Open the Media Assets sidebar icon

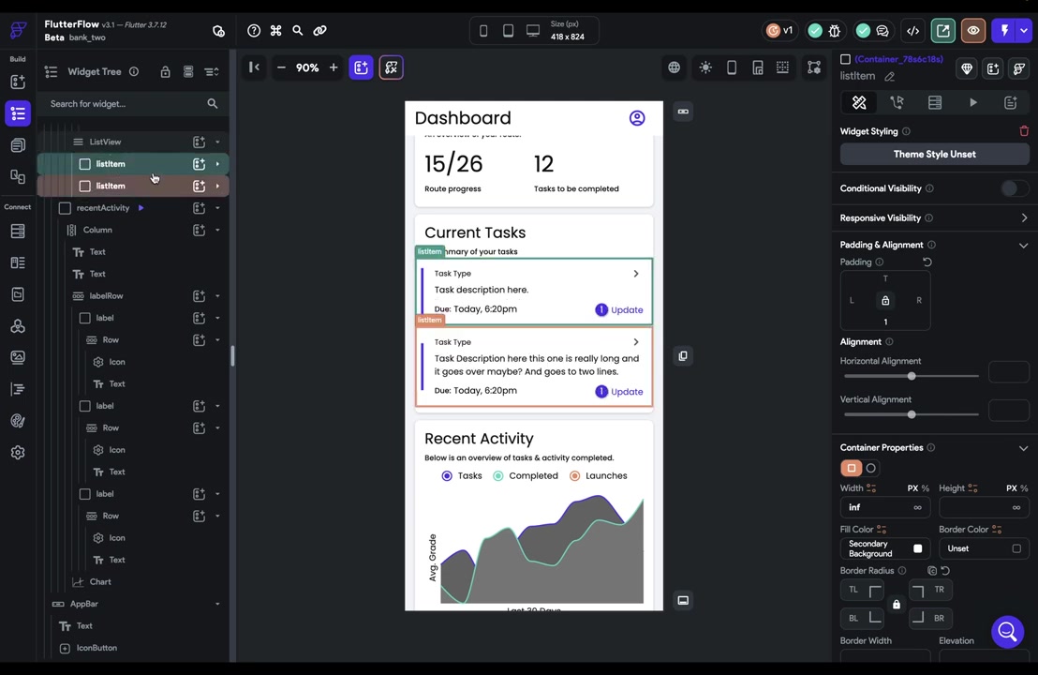(18, 357)
